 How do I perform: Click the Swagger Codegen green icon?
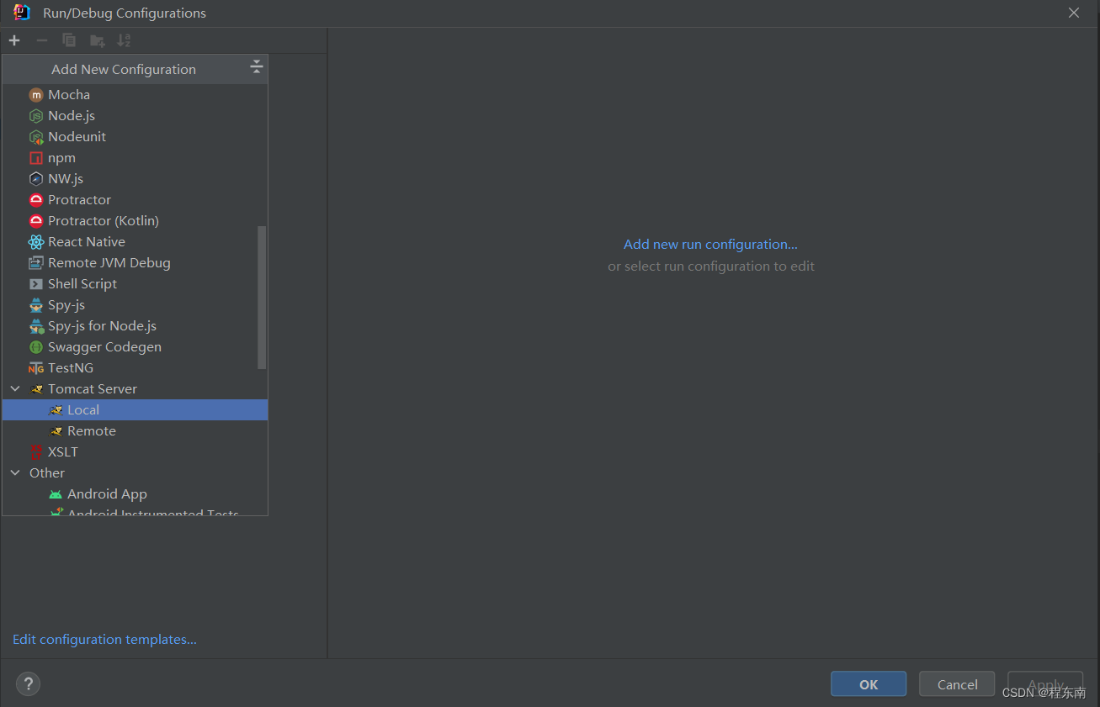tap(35, 347)
